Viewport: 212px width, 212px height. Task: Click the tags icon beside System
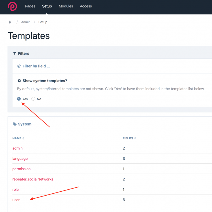coord(14,124)
